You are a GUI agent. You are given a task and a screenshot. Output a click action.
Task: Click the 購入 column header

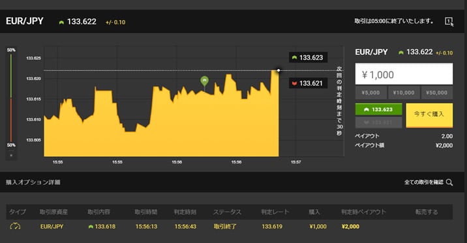click(314, 212)
